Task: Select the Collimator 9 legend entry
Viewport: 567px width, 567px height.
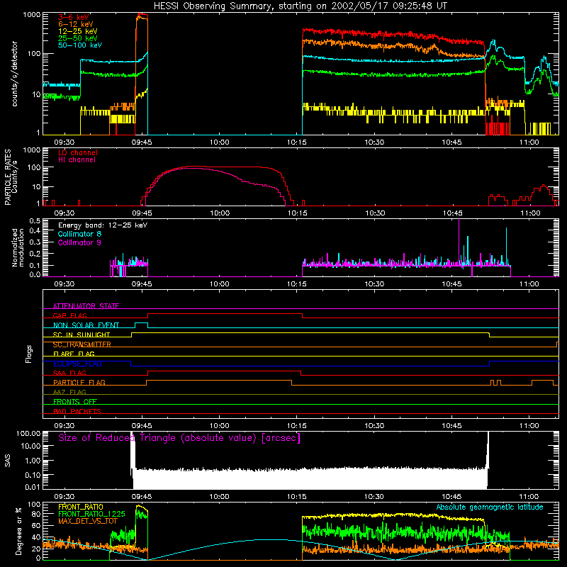Action: pyautogui.click(x=79, y=242)
